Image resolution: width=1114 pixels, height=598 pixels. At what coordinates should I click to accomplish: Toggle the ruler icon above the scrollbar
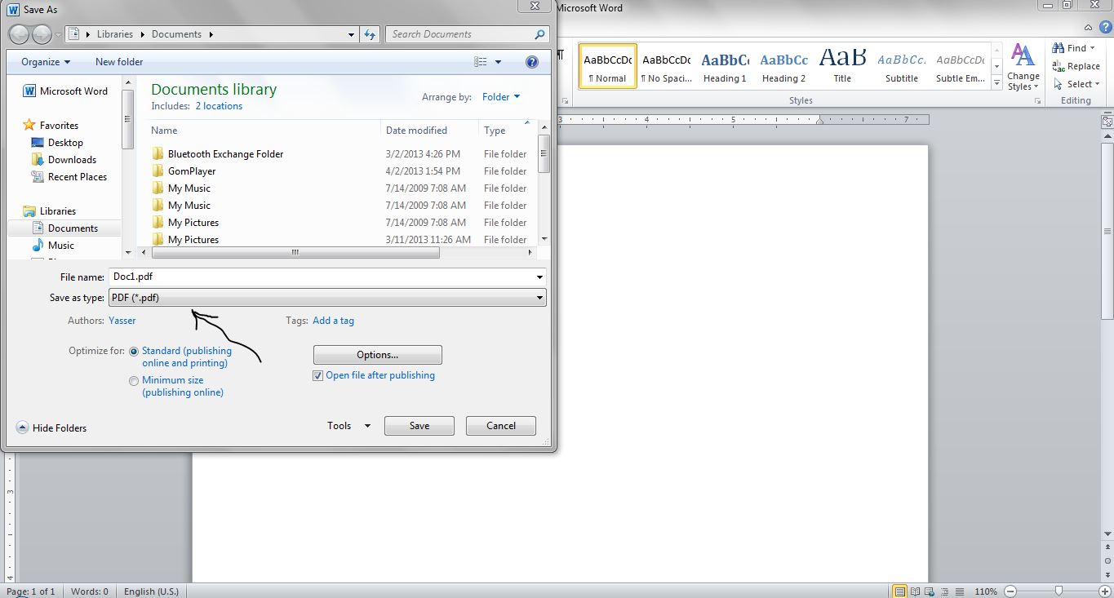(1107, 122)
